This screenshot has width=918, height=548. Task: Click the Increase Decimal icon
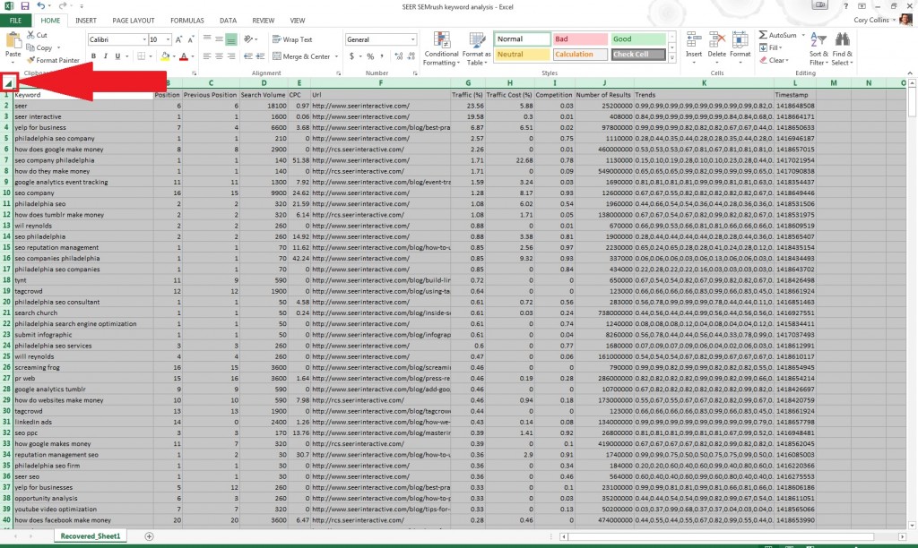coord(399,56)
